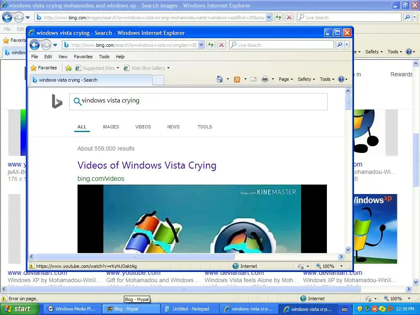Viewport: 420px width, 315px height.
Task: Go back in front IE window
Action: click(34, 45)
